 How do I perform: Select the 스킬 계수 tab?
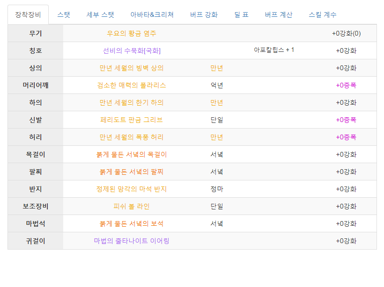click(323, 14)
